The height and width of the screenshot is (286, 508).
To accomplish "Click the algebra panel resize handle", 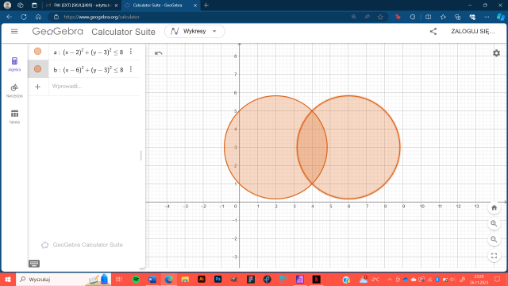I will [141, 156].
